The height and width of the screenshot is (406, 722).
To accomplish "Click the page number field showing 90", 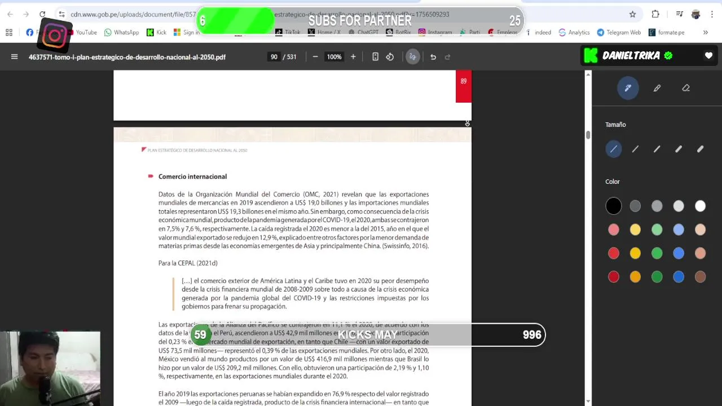I will tap(274, 56).
